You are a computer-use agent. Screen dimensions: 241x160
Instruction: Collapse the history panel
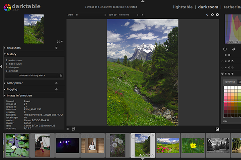point(12,54)
